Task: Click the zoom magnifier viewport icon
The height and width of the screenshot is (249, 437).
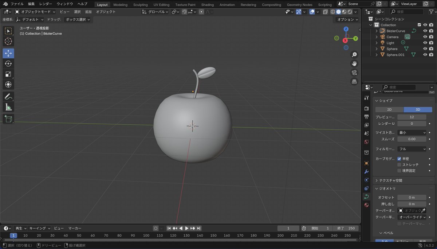Action: (x=354, y=55)
